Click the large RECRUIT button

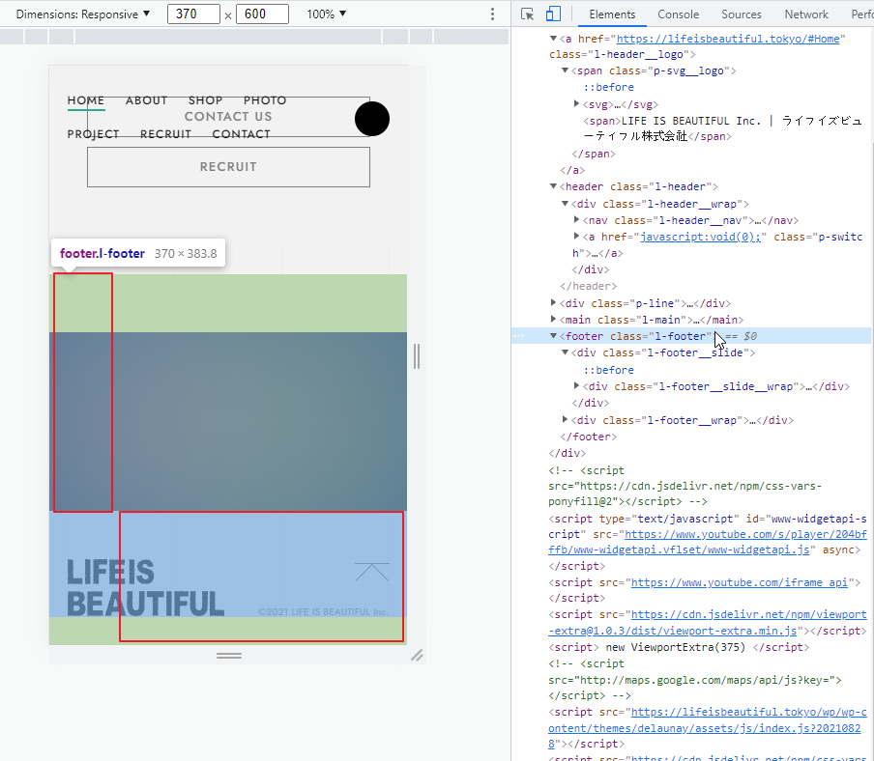(228, 167)
